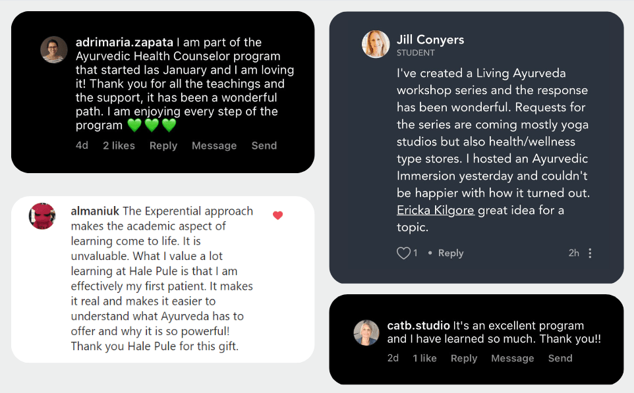Open adrimaria.zapata username profile link
Screen dimensions: 634x393
click(123, 42)
